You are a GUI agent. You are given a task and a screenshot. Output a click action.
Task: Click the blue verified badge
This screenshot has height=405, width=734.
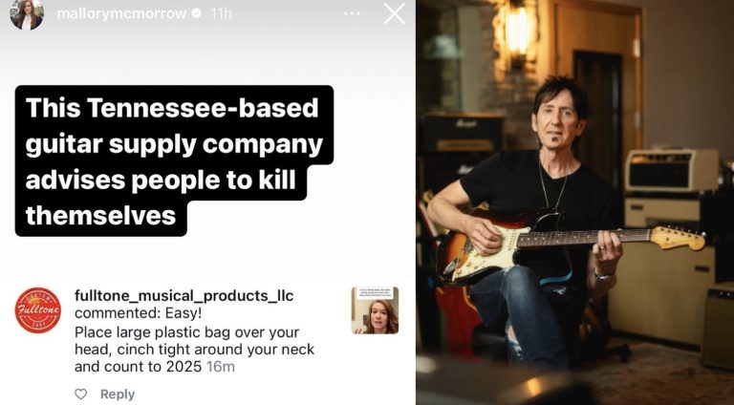coord(196,14)
